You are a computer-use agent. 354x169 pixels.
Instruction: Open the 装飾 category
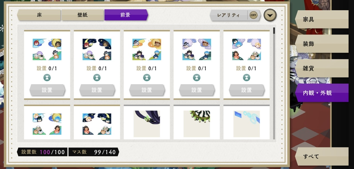point(322,44)
